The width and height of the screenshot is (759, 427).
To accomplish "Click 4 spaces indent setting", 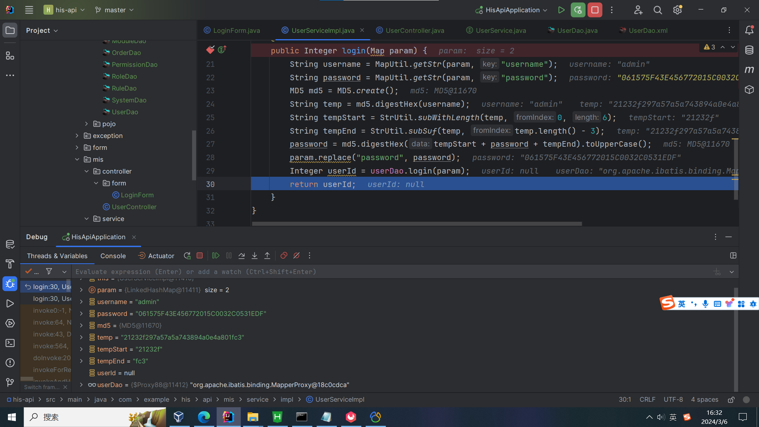I will [x=704, y=399].
